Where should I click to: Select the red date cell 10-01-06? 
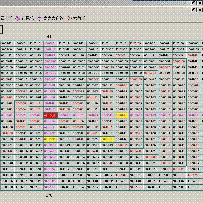pyautogui.click(x=121, y=175)
